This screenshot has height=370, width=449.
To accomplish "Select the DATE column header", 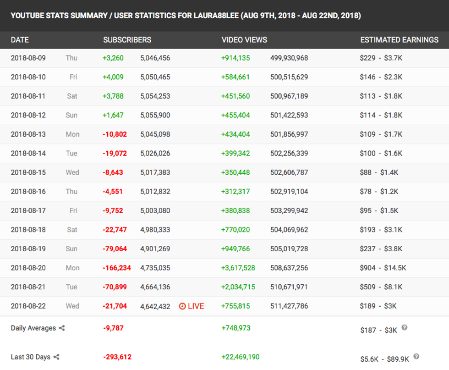I will pos(20,40).
